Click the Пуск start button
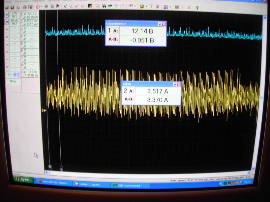This screenshot has height=202, width=270. [23, 180]
